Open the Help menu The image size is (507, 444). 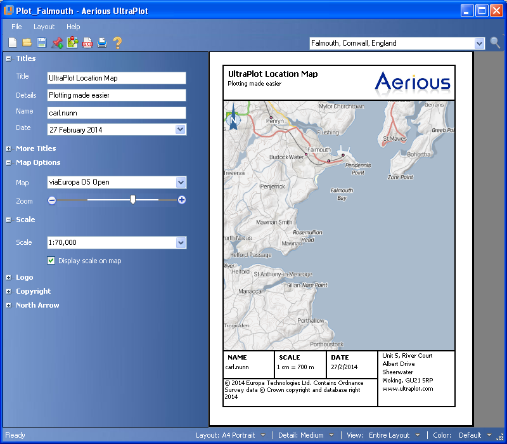click(x=74, y=27)
